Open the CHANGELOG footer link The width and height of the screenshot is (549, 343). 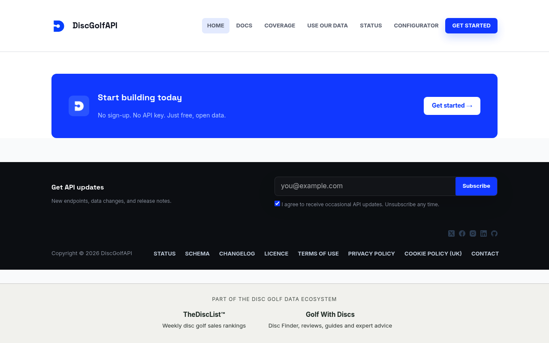coord(237,254)
